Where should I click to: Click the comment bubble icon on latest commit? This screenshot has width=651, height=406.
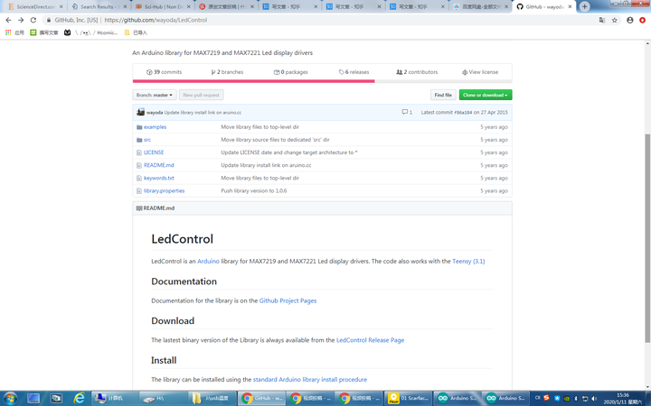pyautogui.click(x=404, y=112)
